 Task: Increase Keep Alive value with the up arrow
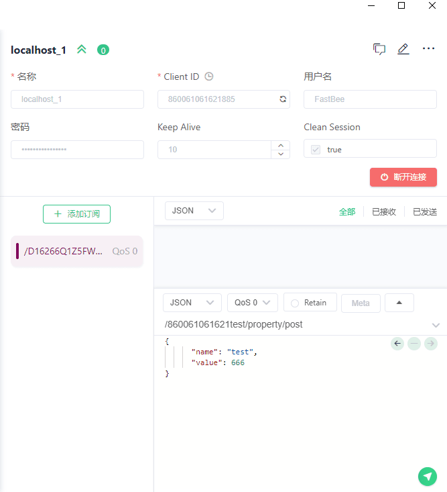(281, 146)
